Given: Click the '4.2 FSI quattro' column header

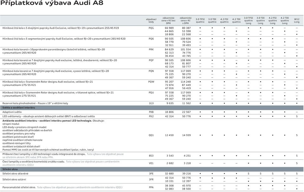Looking at the screenshot, I should [x=224, y=21].
